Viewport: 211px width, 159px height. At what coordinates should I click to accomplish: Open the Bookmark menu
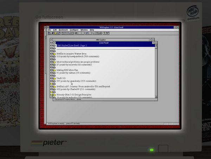pyautogui.click(x=63, y=30)
